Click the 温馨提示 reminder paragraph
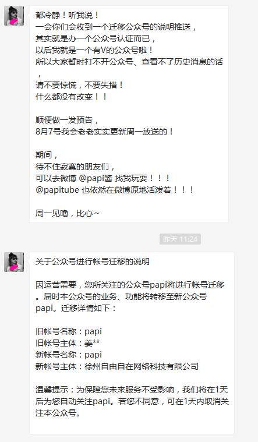Screen dimensions: 258x442 click(x=132, y=401)
